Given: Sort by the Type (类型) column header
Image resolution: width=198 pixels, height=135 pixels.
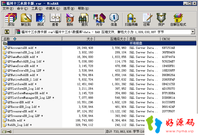Looking at the screenshot, I should (x=144, y=39).
